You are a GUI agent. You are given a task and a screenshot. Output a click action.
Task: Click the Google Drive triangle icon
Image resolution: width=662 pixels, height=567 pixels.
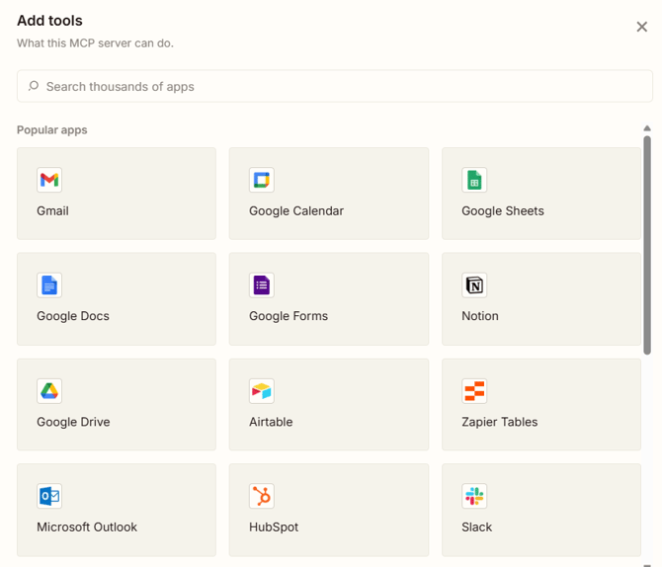pos(49,391)
